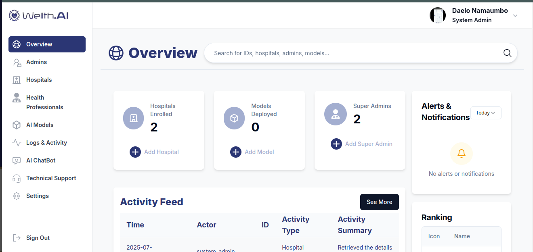Click the Logs & Activity pulse icon

(17, 143)
